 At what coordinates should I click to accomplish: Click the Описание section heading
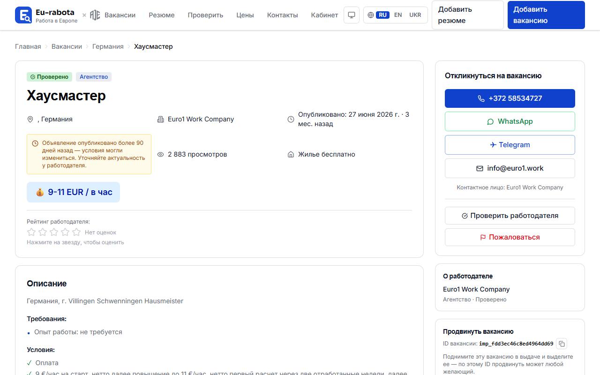47,284
